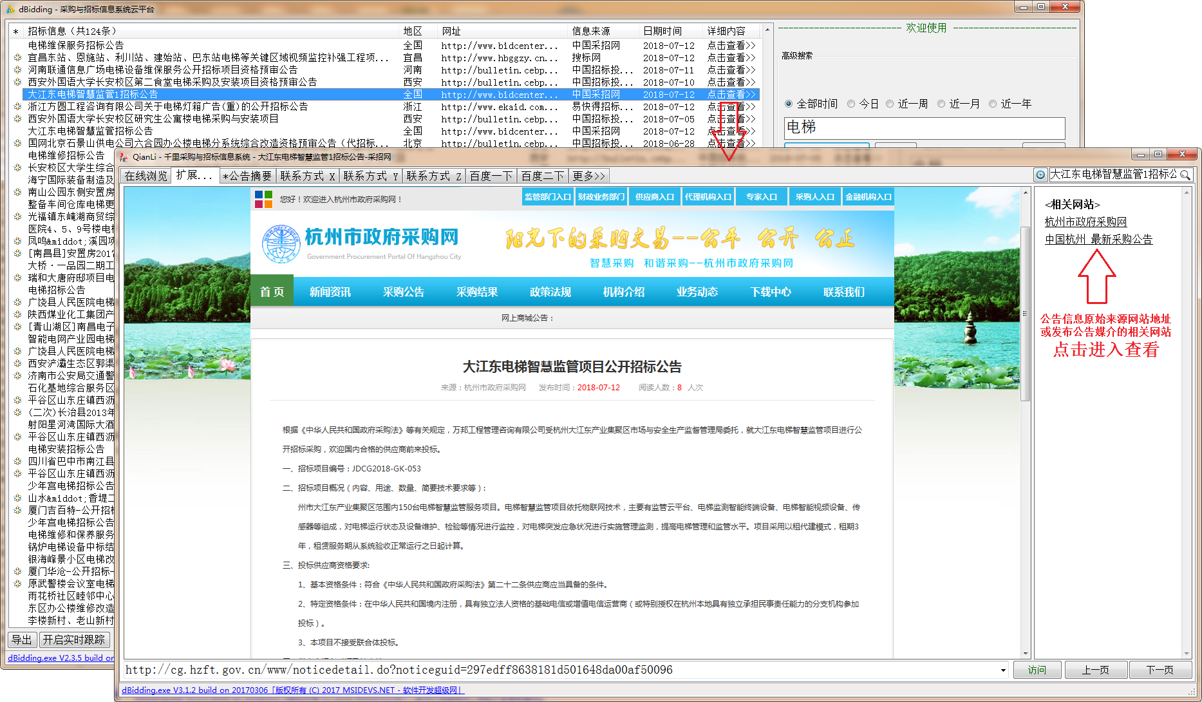
Task: Go to 采购结果 in the site menu
Action: (477, 292)
